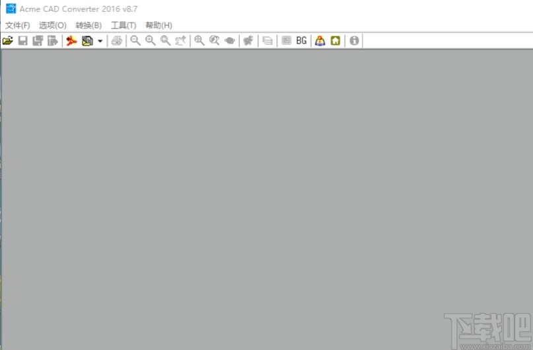Click the layout page view icon

point(286,41)
